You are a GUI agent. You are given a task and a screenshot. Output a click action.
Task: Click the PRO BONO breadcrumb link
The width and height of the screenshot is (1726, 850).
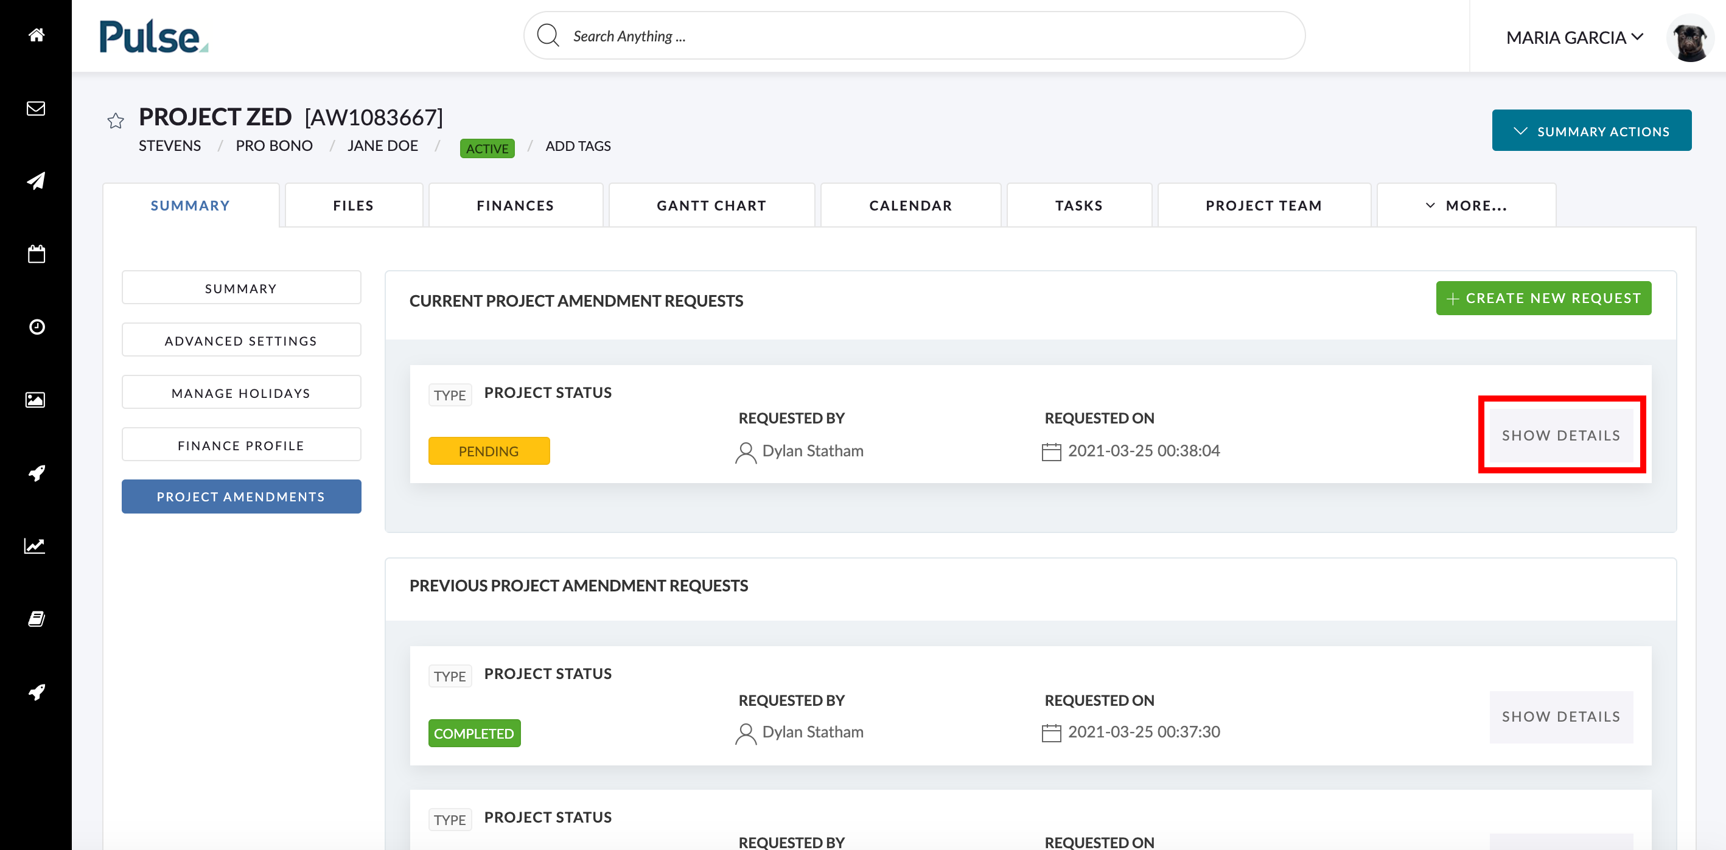[274, 146]
